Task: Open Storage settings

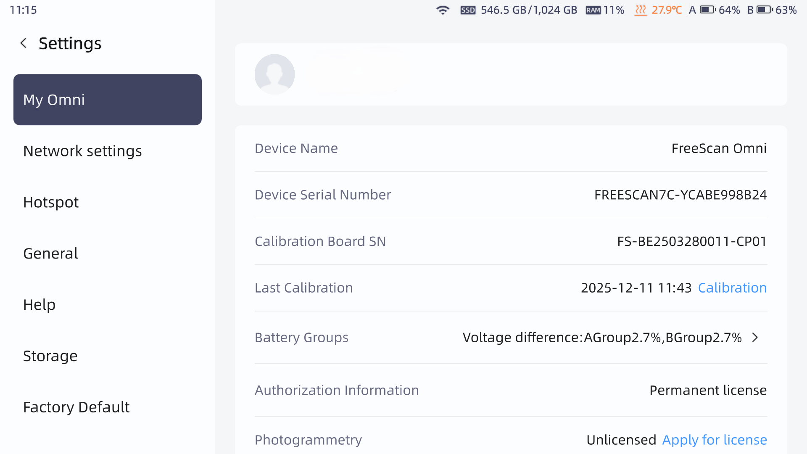Action: pos(50,356)
